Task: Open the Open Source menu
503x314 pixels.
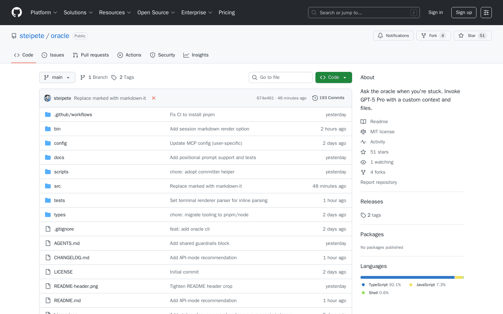Action: (156, 12)
